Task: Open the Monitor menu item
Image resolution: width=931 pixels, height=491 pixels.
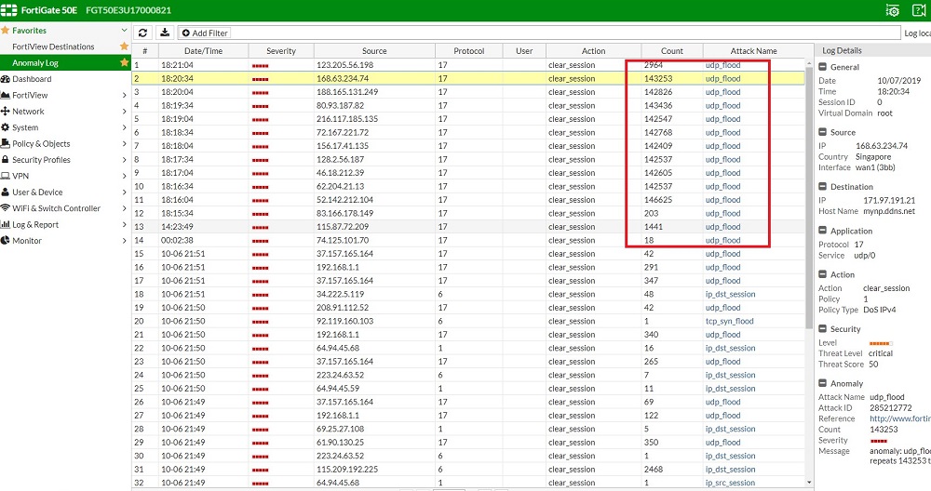Action: point(27,241)
